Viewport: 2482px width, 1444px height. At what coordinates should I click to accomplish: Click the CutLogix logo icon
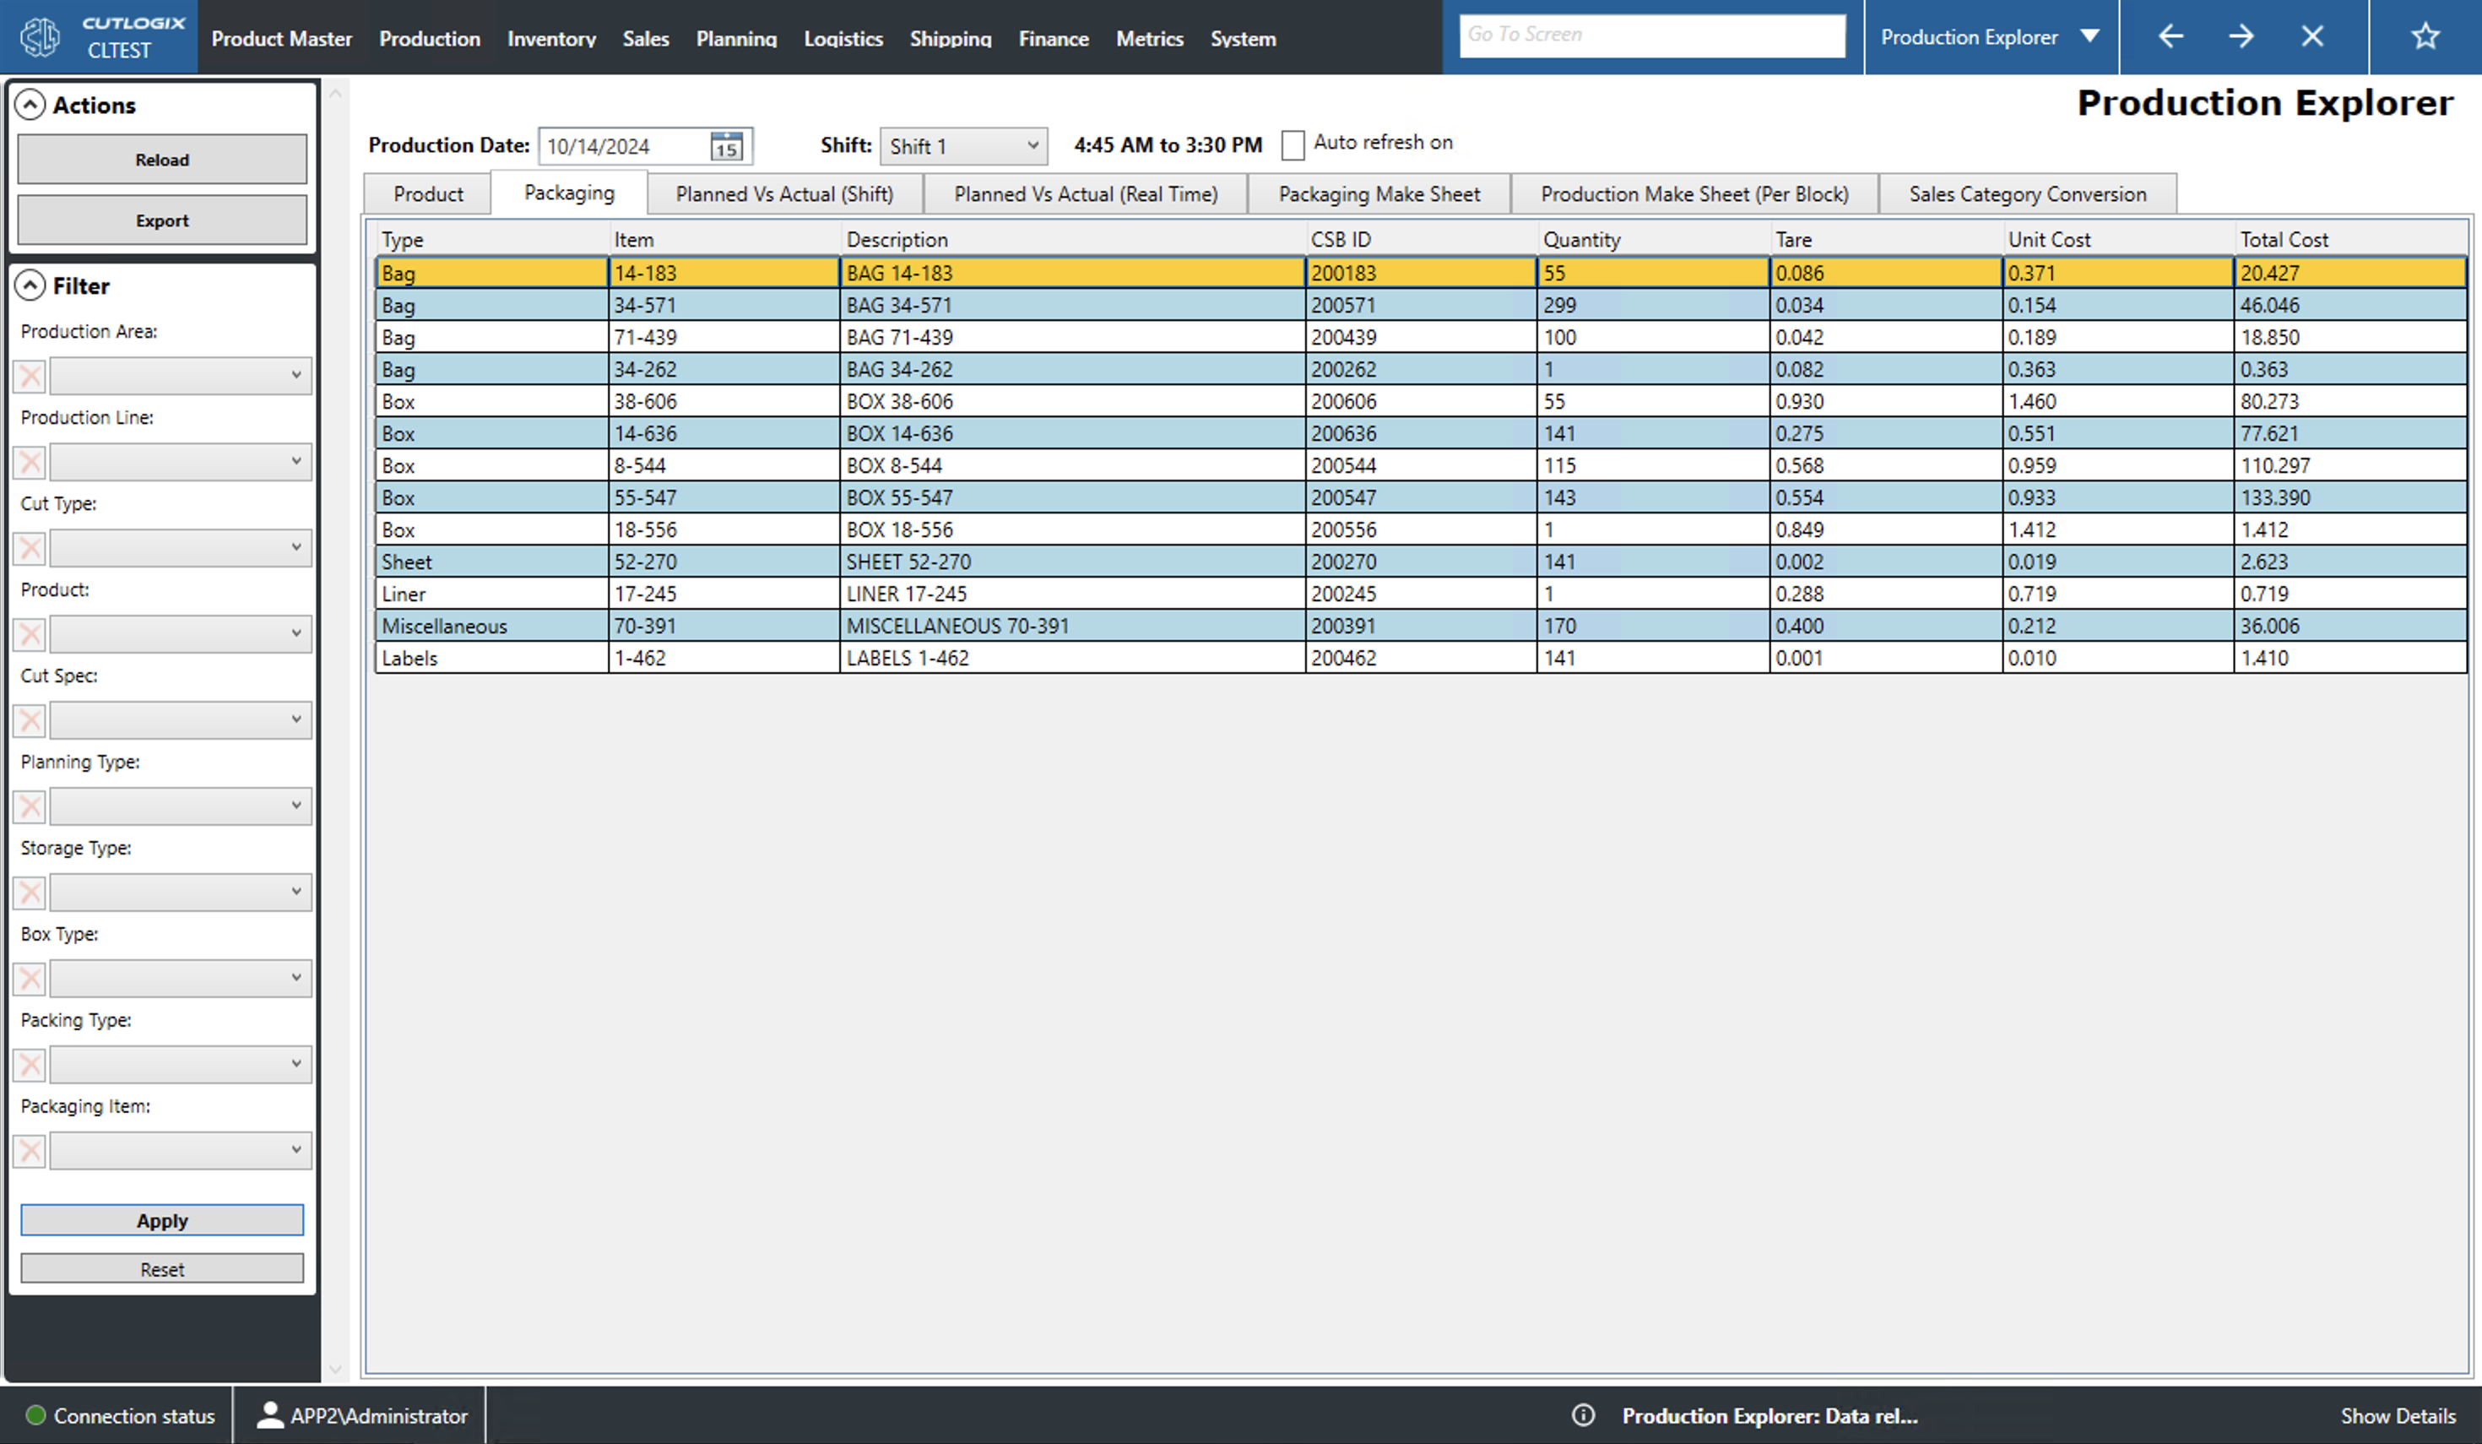coord(41,37)
